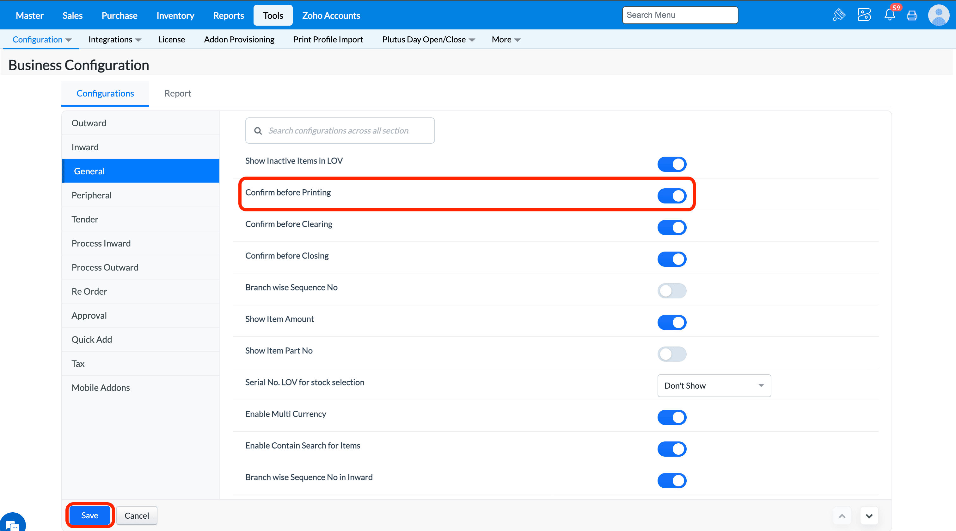
Task: Open the Zoho Books logo icon
Action: [x=864, y=15]
